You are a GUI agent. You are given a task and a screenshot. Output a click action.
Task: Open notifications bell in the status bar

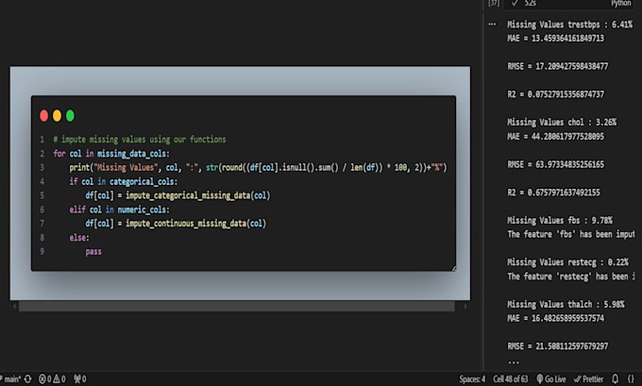pyautogui.click(x=615, y=379)
